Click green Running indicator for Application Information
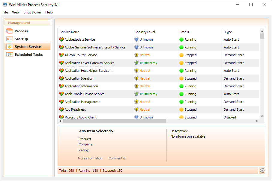This screenshot has height=181, width=272. click(x=181, y=86)
